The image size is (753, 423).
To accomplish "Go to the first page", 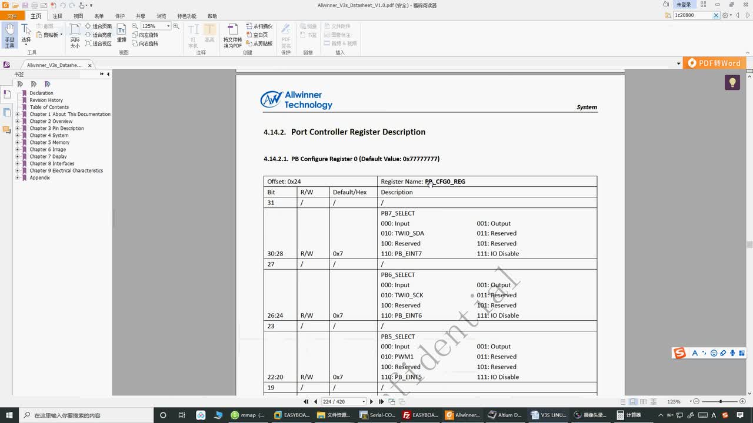I will pos(306,402).
